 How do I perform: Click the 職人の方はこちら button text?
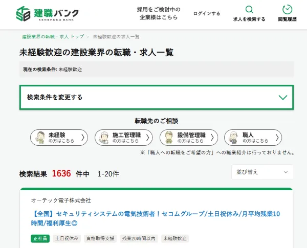[x=255, y=138]
